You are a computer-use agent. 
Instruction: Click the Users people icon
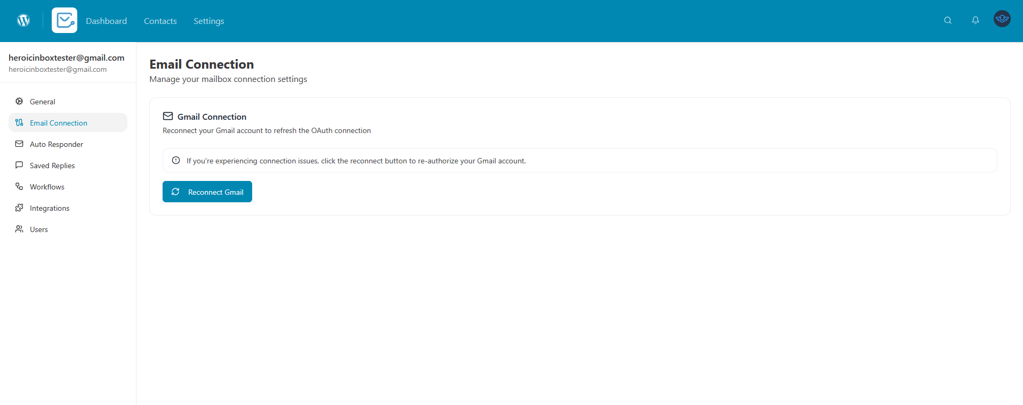point(19,229)
